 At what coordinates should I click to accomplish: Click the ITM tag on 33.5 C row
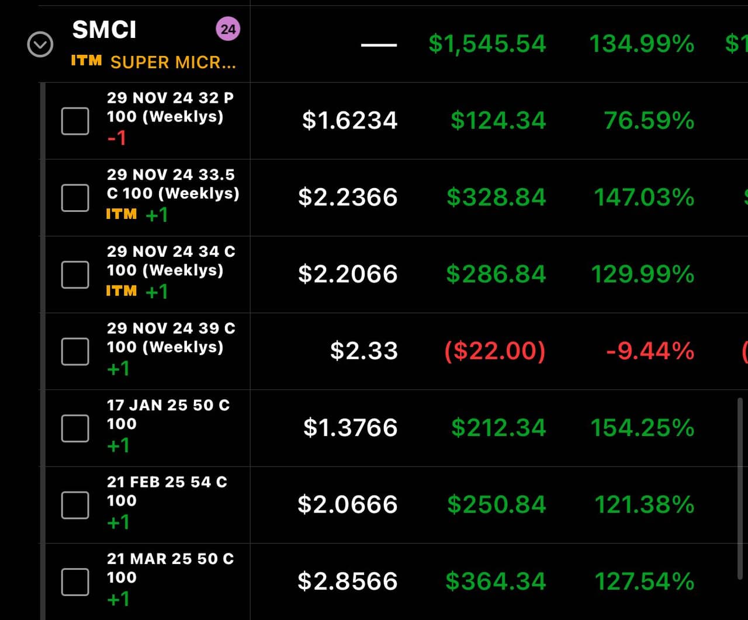(x=121, y=214)
